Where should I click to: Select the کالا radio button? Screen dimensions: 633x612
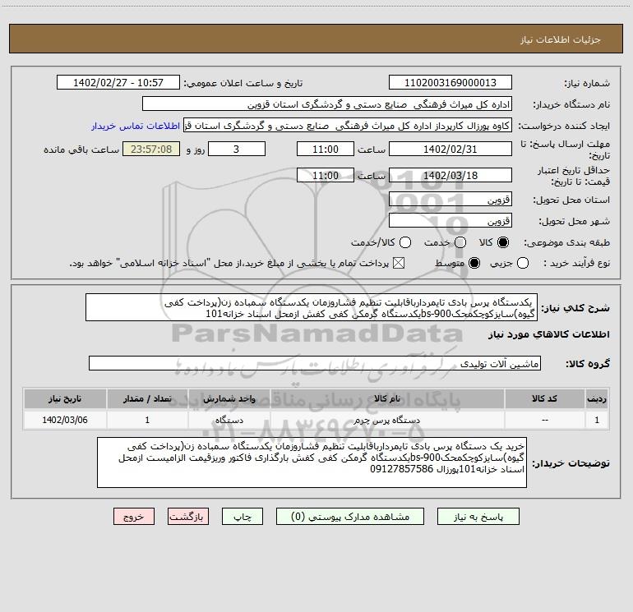coord(503,242)
